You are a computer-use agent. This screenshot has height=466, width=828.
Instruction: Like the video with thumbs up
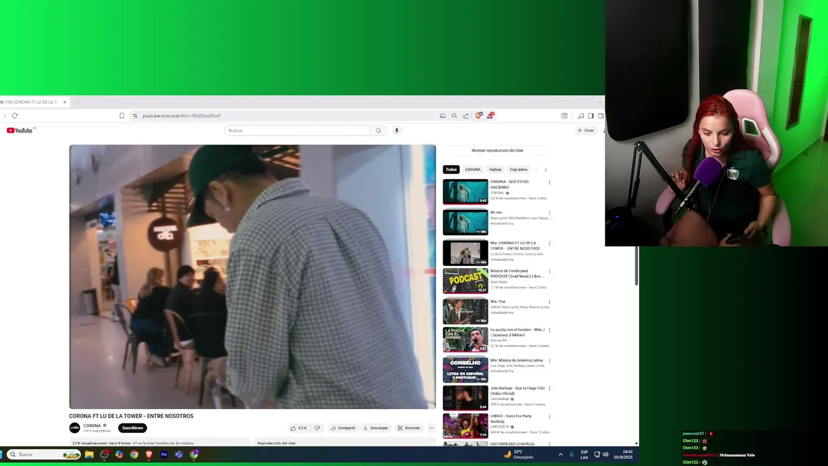pyautogui.click(x=298, y=428)
